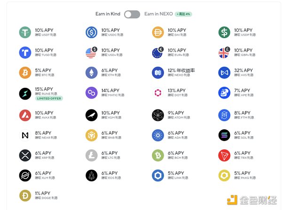Click the Earn in NEXO label
Screen dimensions: 282x210
[x=158, y=14]
